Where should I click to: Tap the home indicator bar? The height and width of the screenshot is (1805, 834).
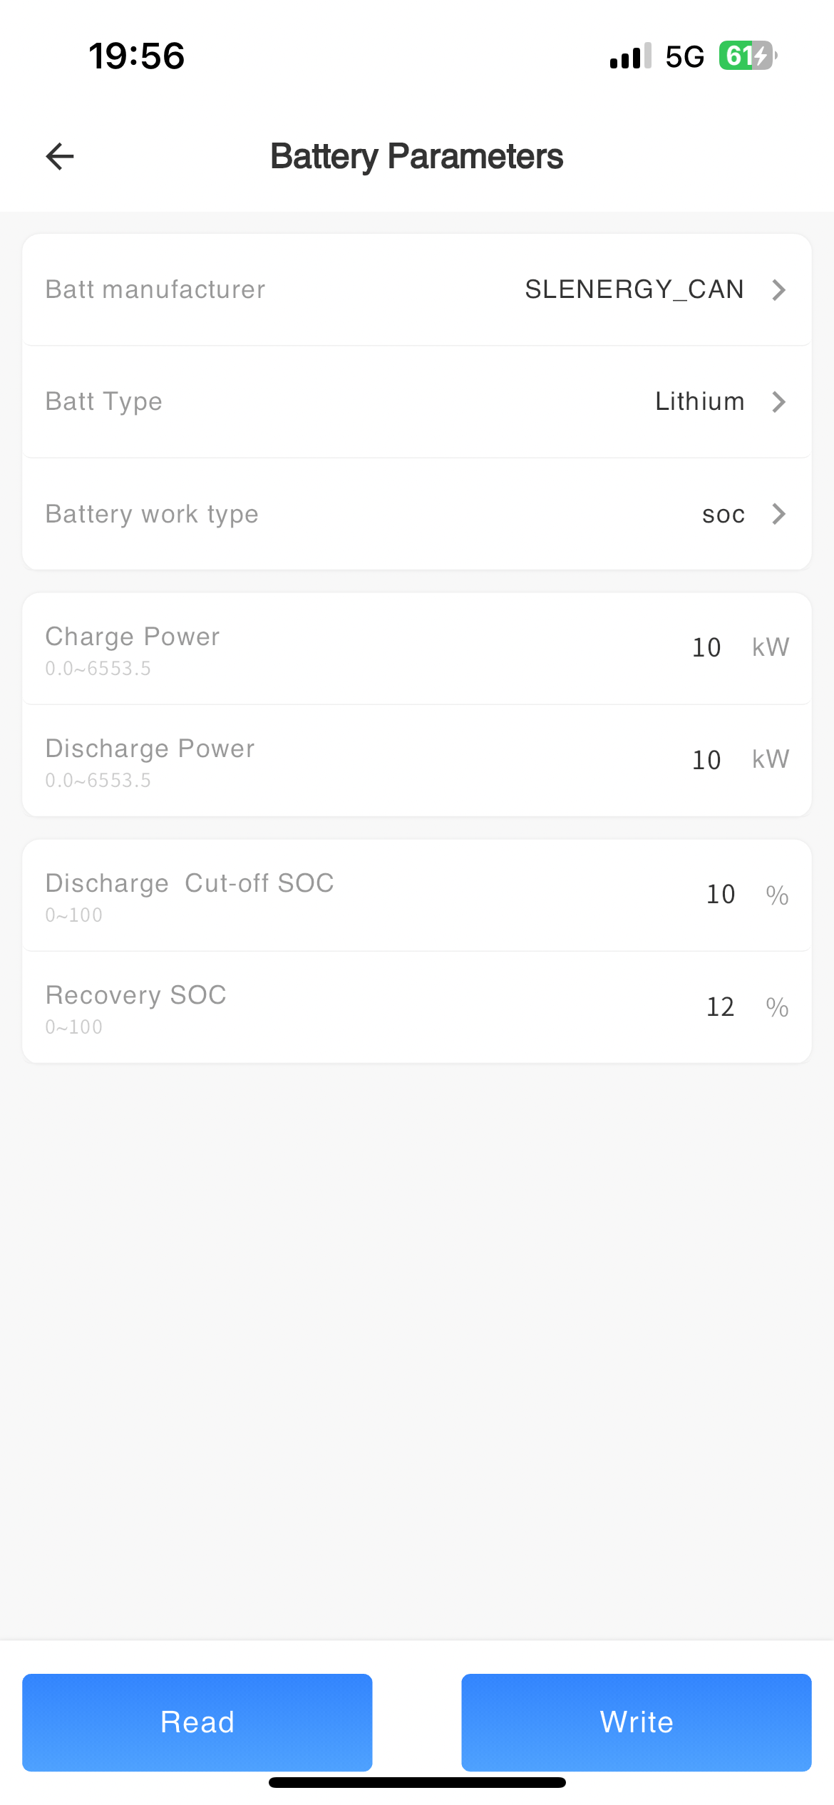pos(417,1782)
